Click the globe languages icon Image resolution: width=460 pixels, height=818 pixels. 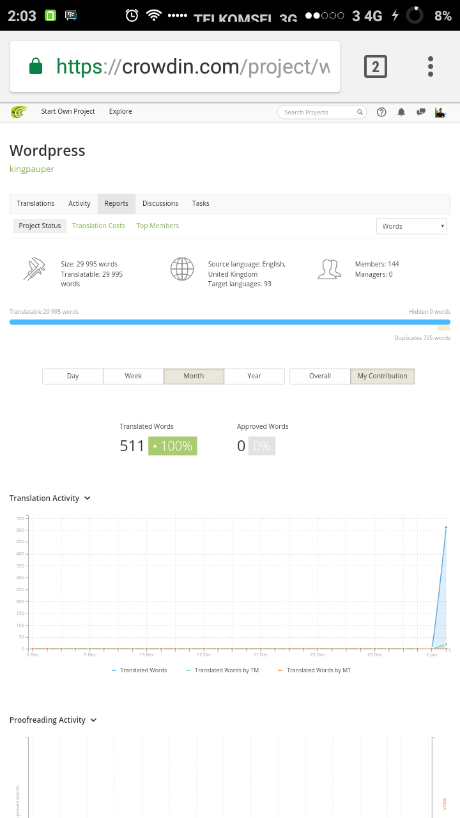[x=182, y=269]
